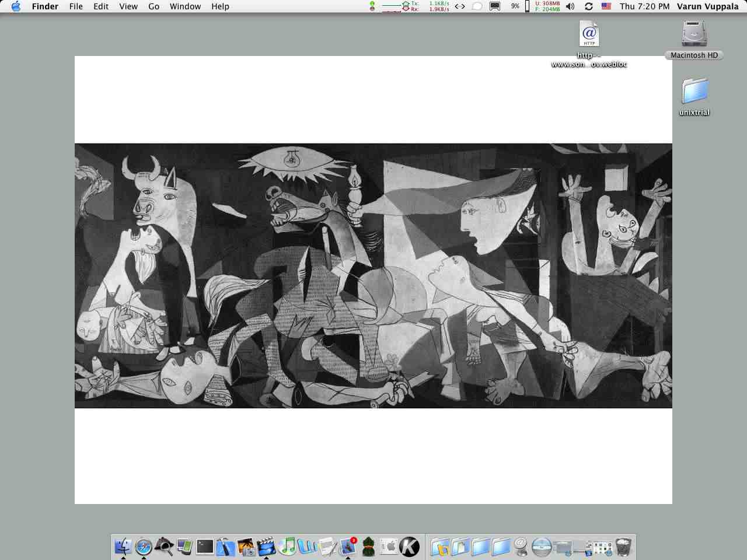This screenshot has width=747, height=560.
Task: Launch iPhoto camera icon in Dock
Action: tap(246, 547)
